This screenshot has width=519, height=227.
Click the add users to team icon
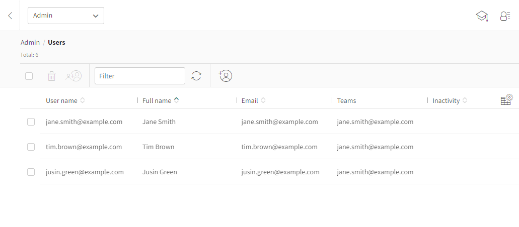coord(73,76)
